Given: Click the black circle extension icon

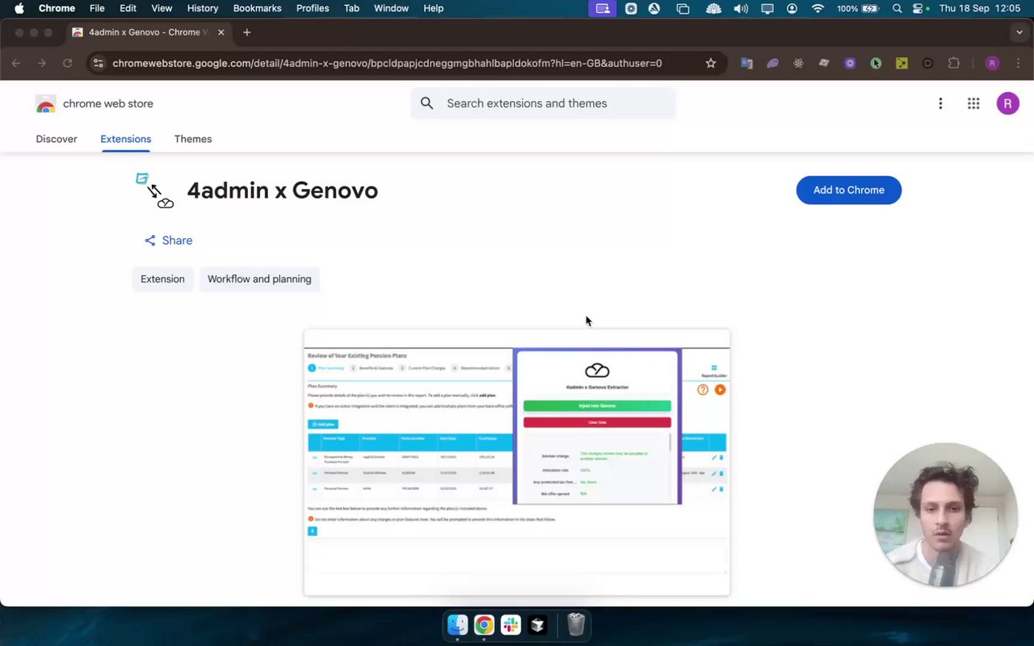Looking at the screenshot, I should pyautogui.click(x=927, y=63).
